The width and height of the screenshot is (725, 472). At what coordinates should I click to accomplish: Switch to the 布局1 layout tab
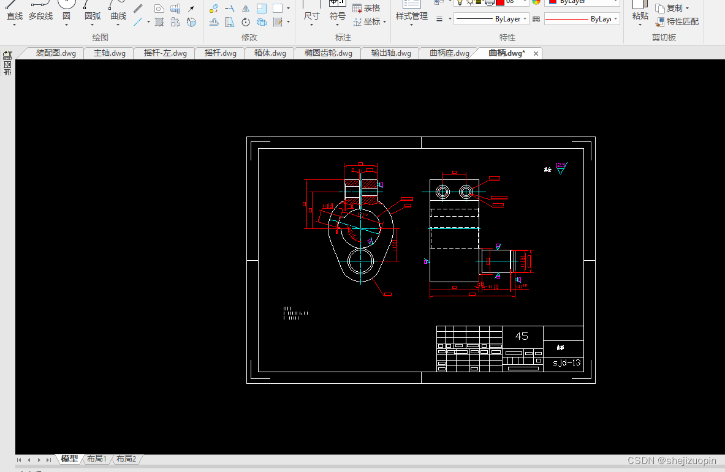pyautogui.click(x=97, y=459)
